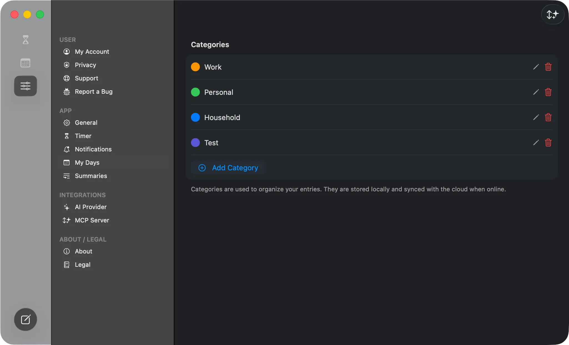Click the info icon beside About

coord(67,251)
